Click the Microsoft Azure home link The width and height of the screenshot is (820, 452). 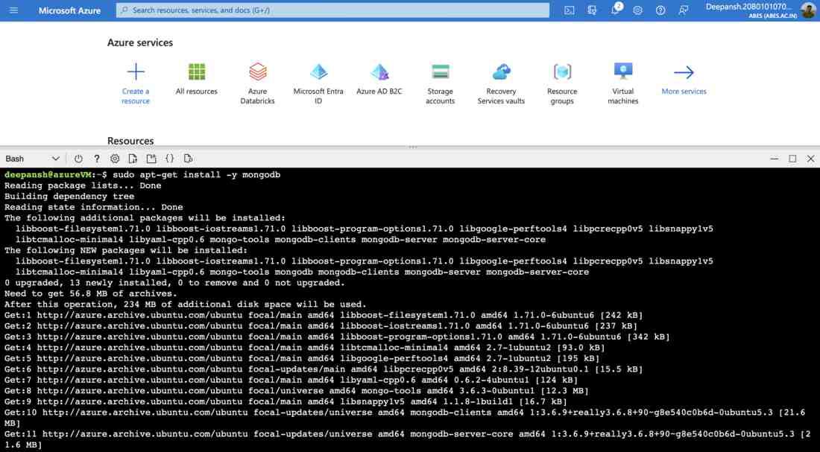click(x=69, y=10)
